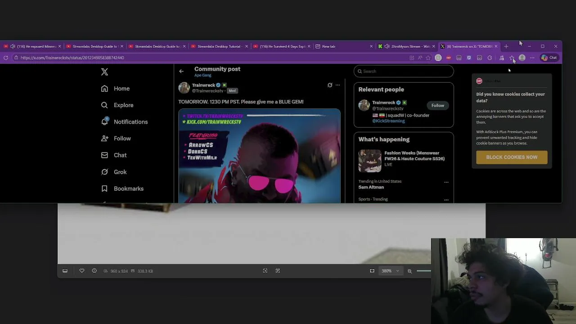576x324 pixels.
Task: Toggle filmstrip icon in image viewer bar
Action: [65, 271]
